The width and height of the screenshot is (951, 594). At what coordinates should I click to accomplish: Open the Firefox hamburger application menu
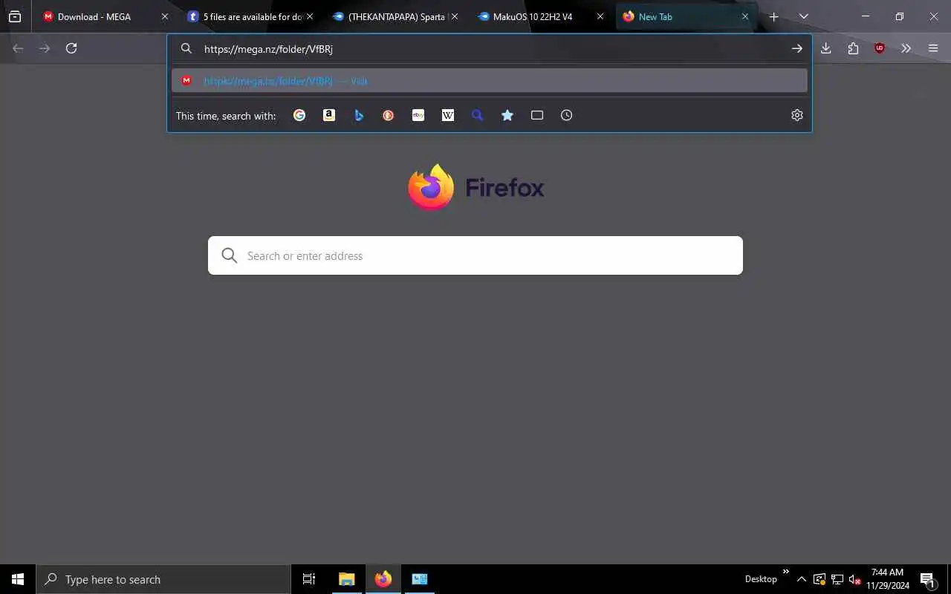[x=933, y=48]
